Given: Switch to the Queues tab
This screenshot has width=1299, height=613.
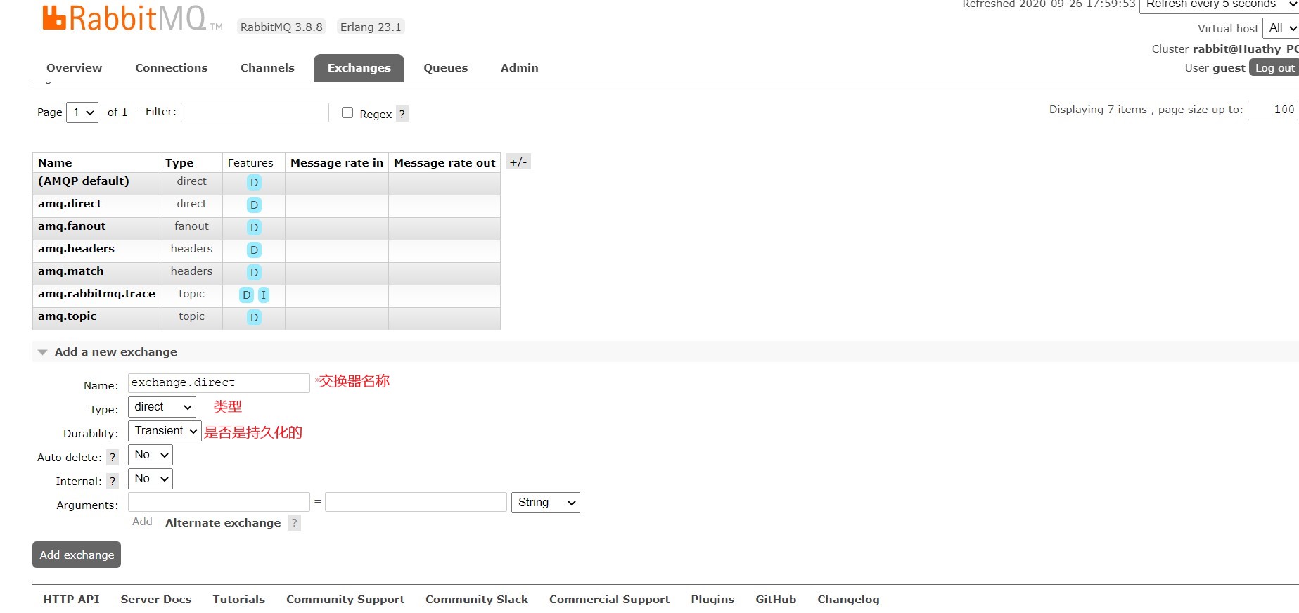Looking at the screenshot, I should tap(445, 68).
